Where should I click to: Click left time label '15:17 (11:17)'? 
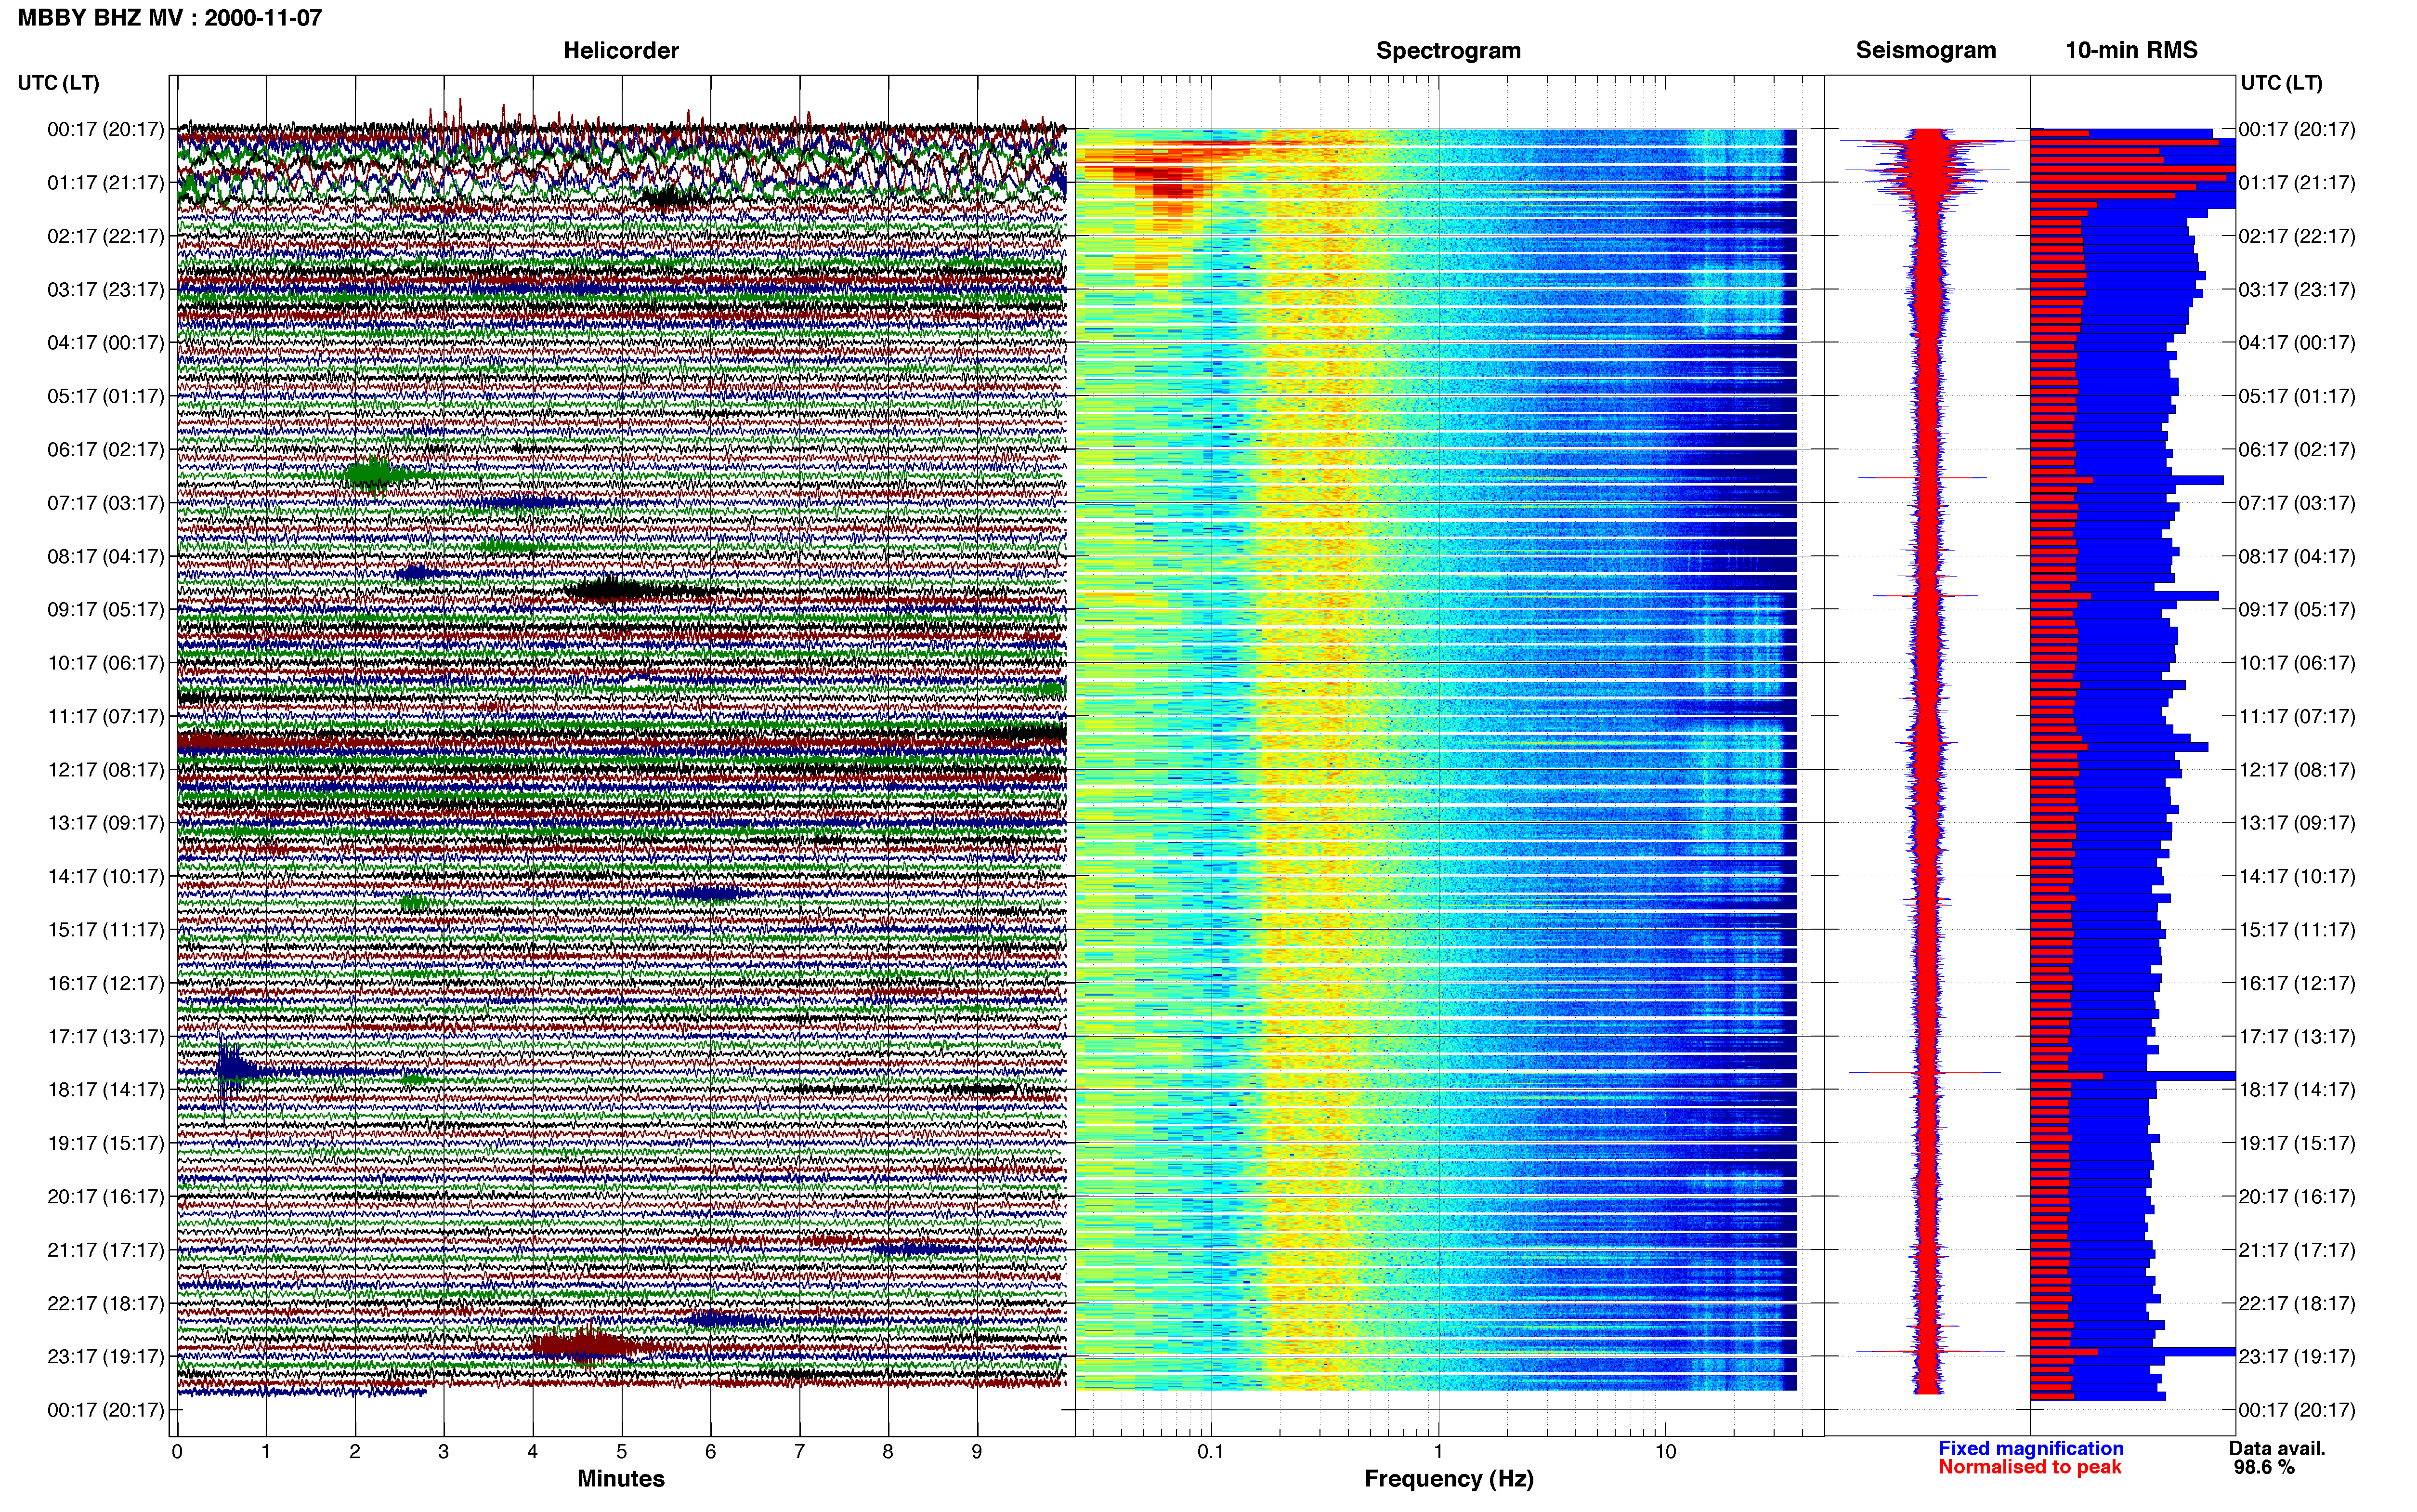(105, 930)
